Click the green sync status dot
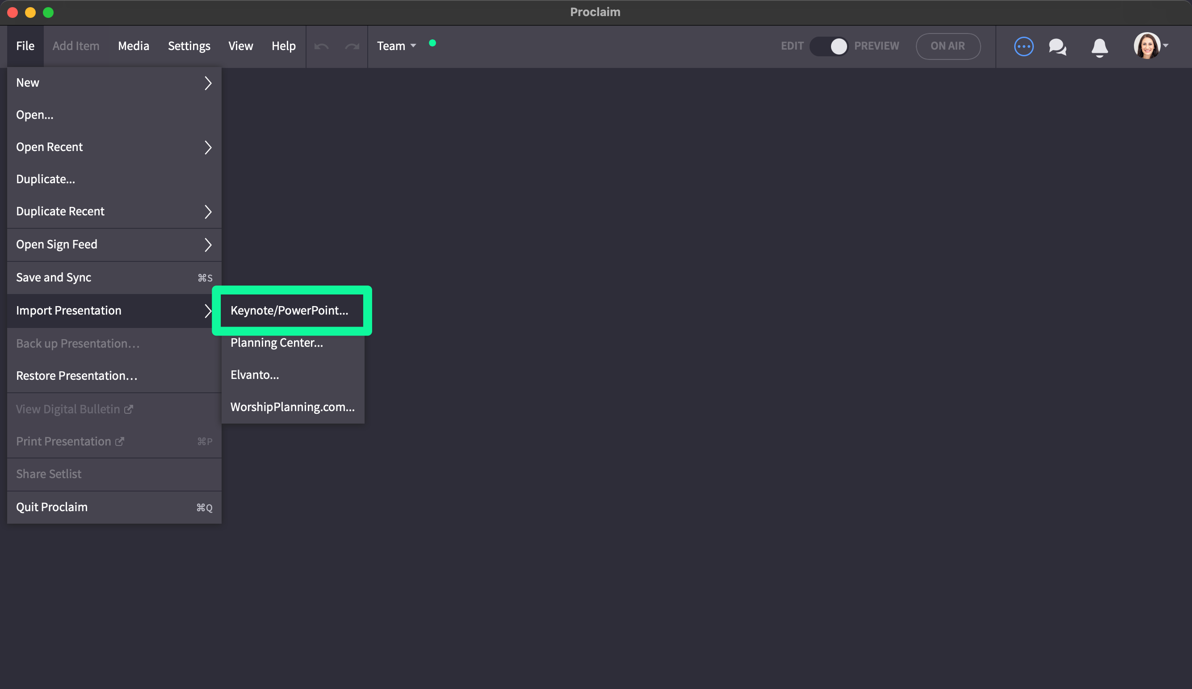 tap(432, 43)
